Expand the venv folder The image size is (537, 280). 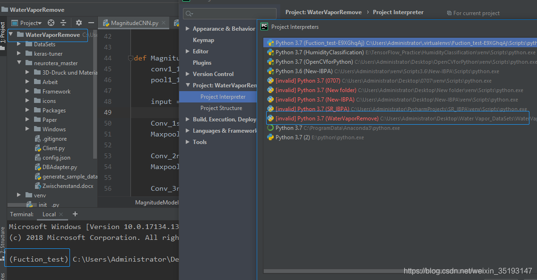(19, 195)
